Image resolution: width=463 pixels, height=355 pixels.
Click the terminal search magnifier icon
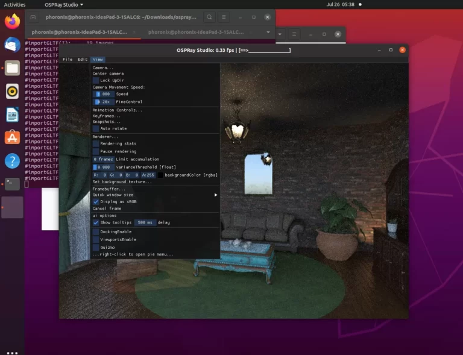click(209, 17)
